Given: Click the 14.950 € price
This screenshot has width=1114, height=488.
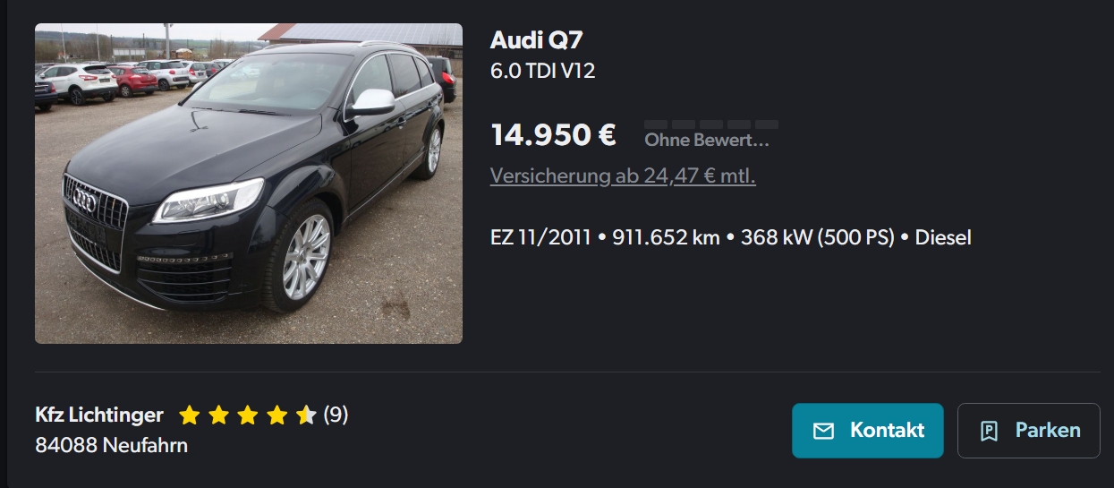Looking at the screenshot, I should click(x=553, y=134).
